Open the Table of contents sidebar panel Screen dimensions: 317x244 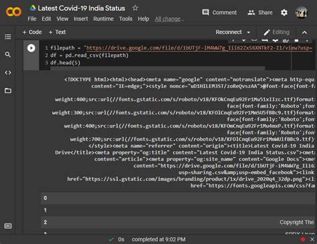click(x=8, y=37)
